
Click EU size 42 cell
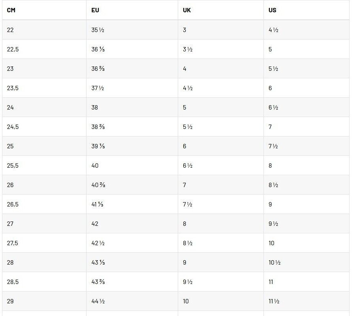point(95,223)
